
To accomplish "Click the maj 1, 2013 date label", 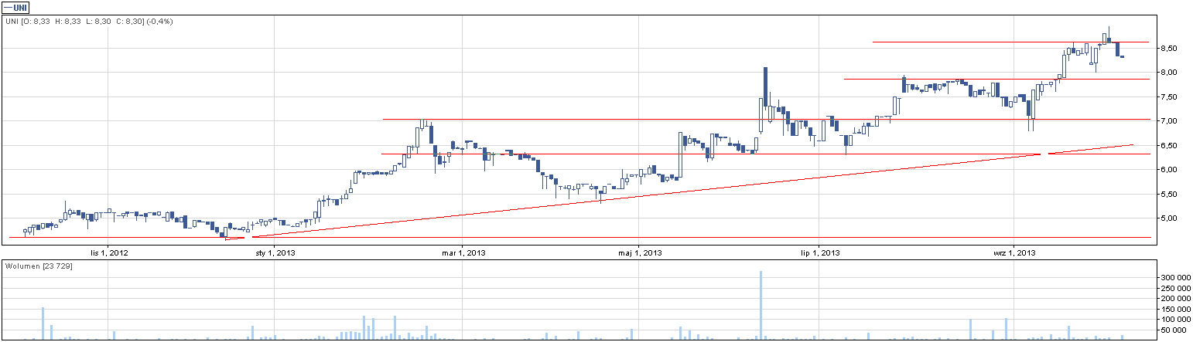I will [641, 252].
